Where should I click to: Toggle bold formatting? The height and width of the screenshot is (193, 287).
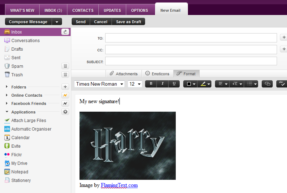click(x=151, y=84)
